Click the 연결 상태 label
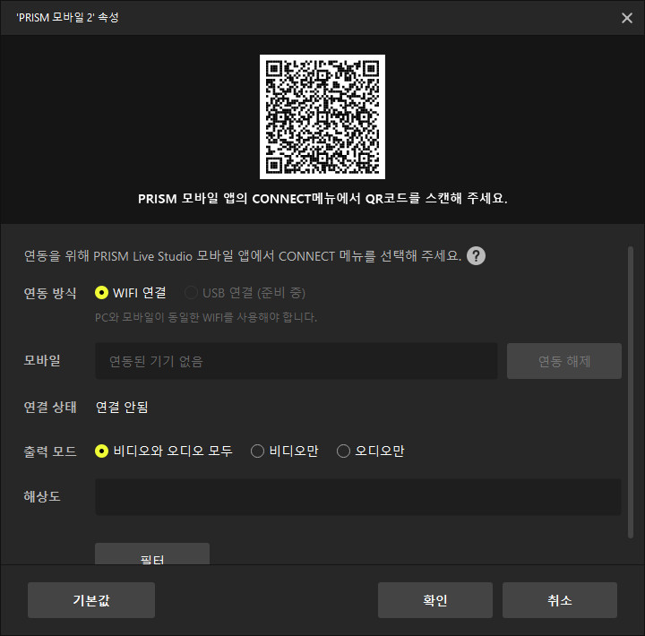Image resolution: width=645 pixels, height=636 pixels. coord(50,408)
